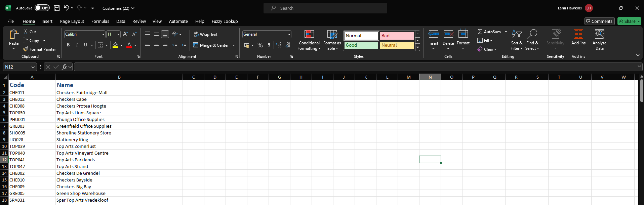Open the font name dropdown showing Calibri
This screenshot has width=644, height=205.
pos(103,34)
